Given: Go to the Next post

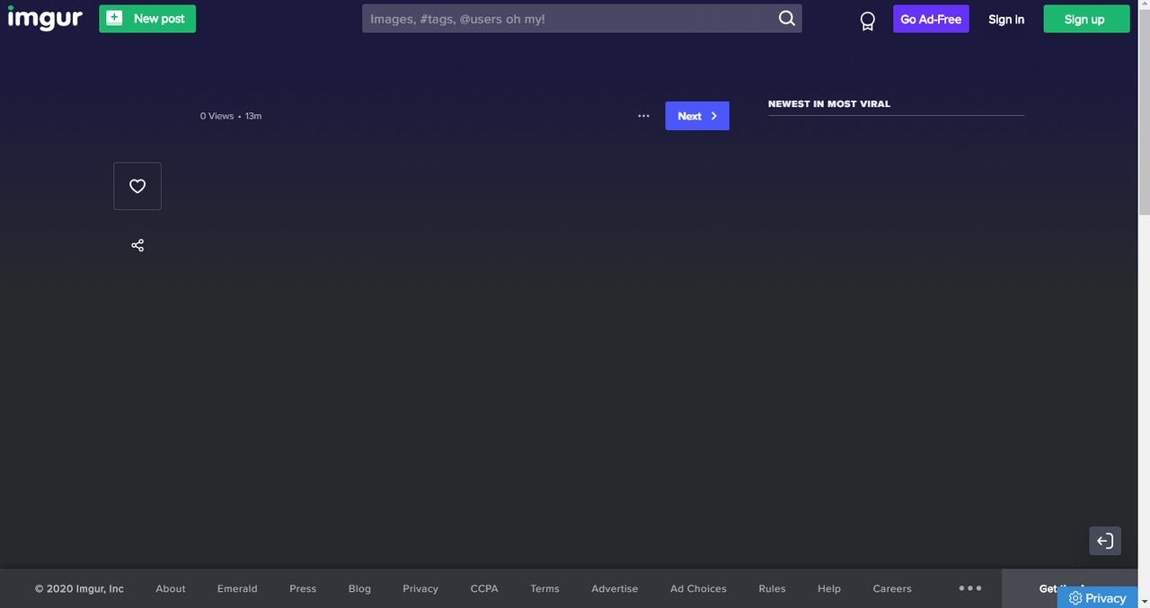Looking at the screenshot, I should 697,116.
